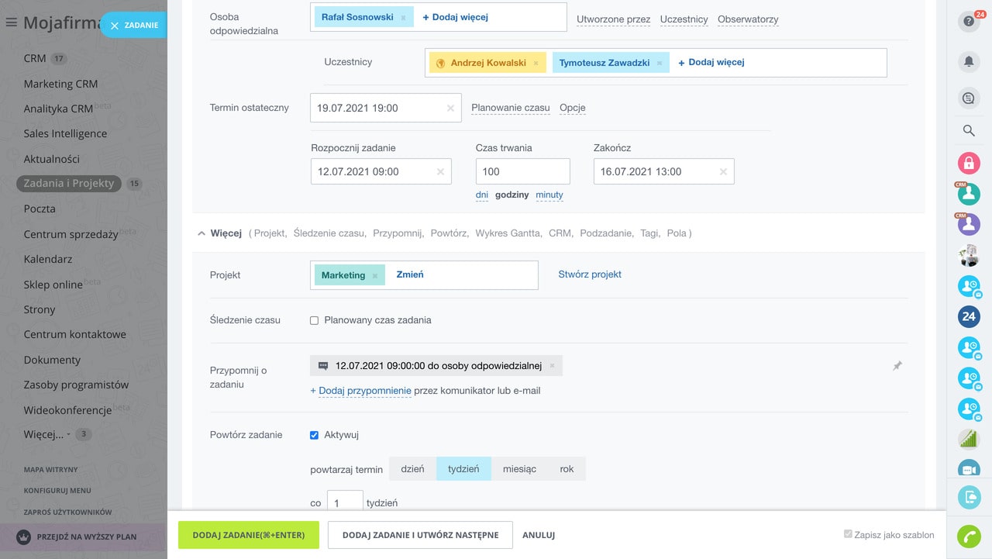Click the pink lock icon
Screen dimensions: 992x559
[x=968, y=163]
